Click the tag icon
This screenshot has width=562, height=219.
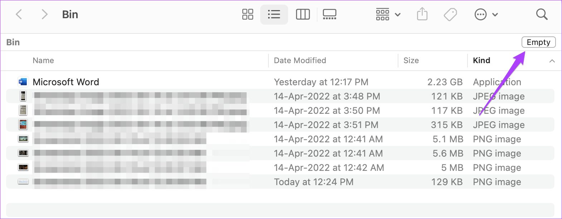pos(450,15)
